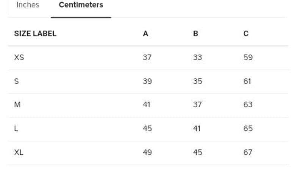Click the S measurement B value 35

click(x=197, y=82)
